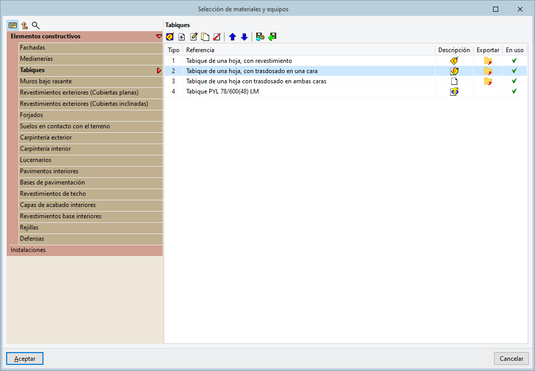Image resolution: width=535 pixels, height=371 pixels.
Task: Click the search magnifier icon
Action: pos(35,25)
